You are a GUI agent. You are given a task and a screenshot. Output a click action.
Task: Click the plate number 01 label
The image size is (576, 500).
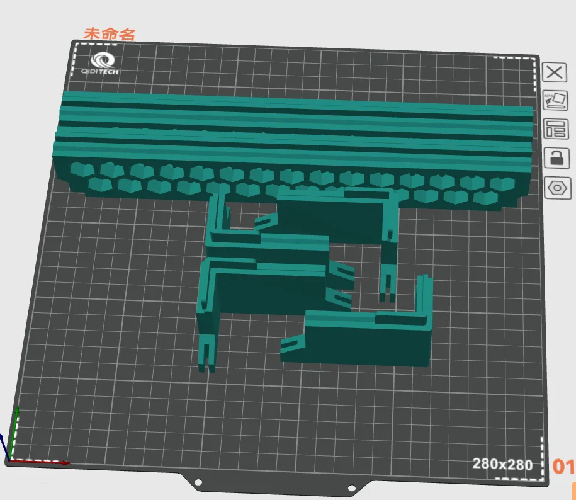(x=564, y=466)
